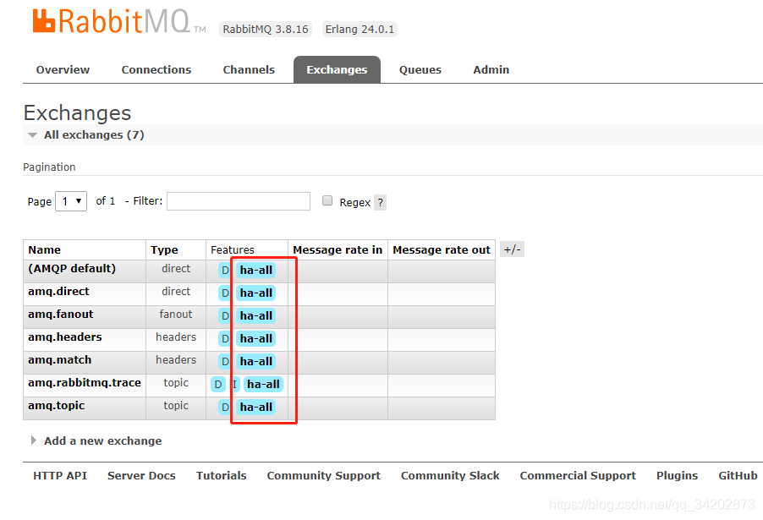
Task: Open the Community Slack link
Action: [450, 476]
